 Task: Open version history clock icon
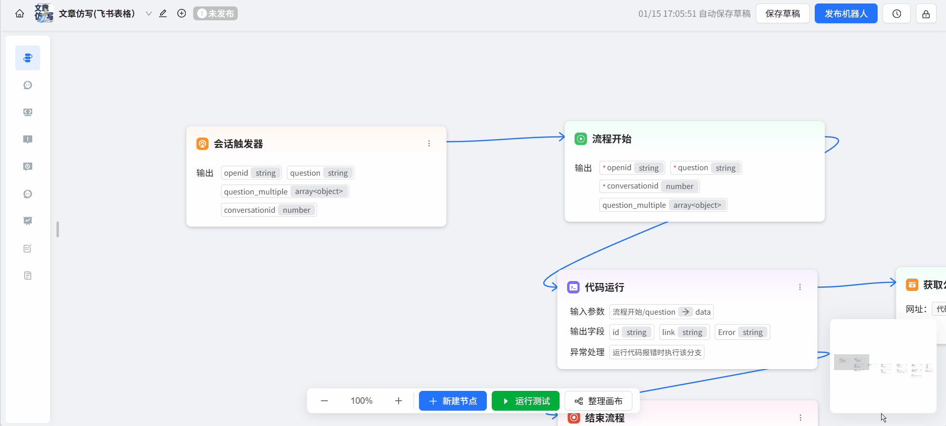[896, 14]
